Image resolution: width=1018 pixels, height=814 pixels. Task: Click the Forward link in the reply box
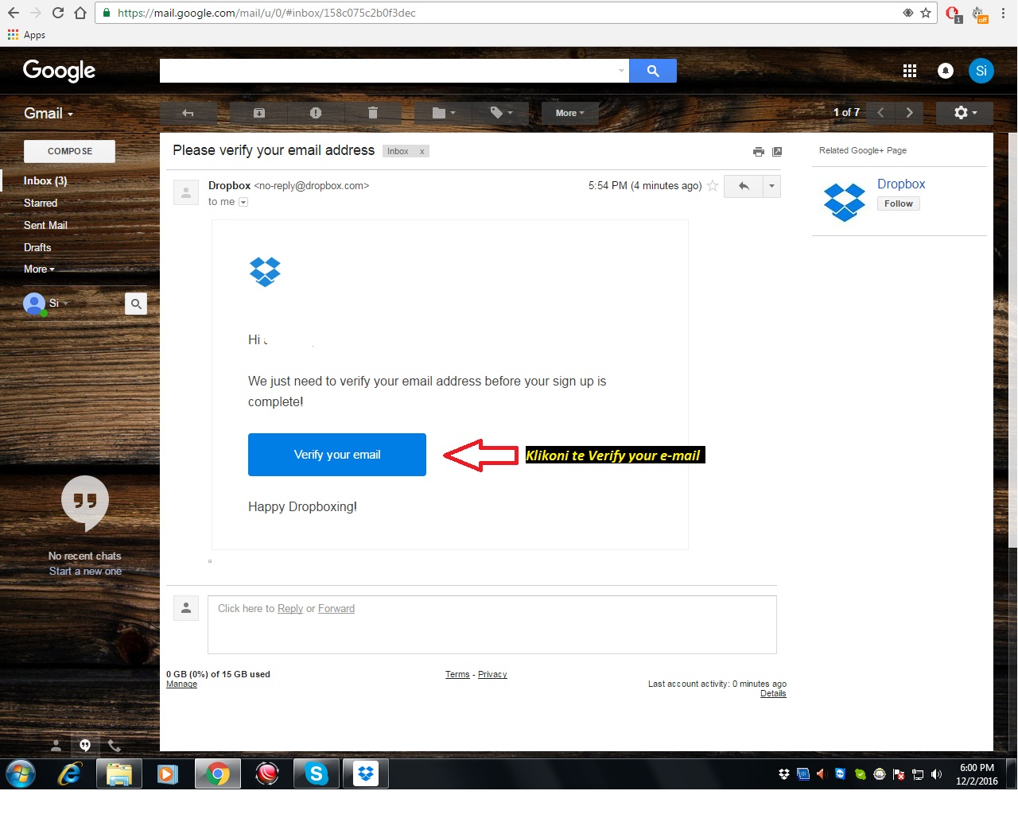point(336,609)
